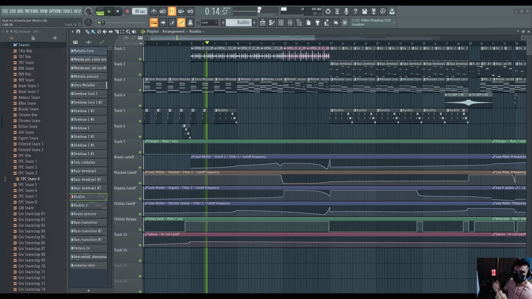Open the Export audio icon

click(392, 11)
